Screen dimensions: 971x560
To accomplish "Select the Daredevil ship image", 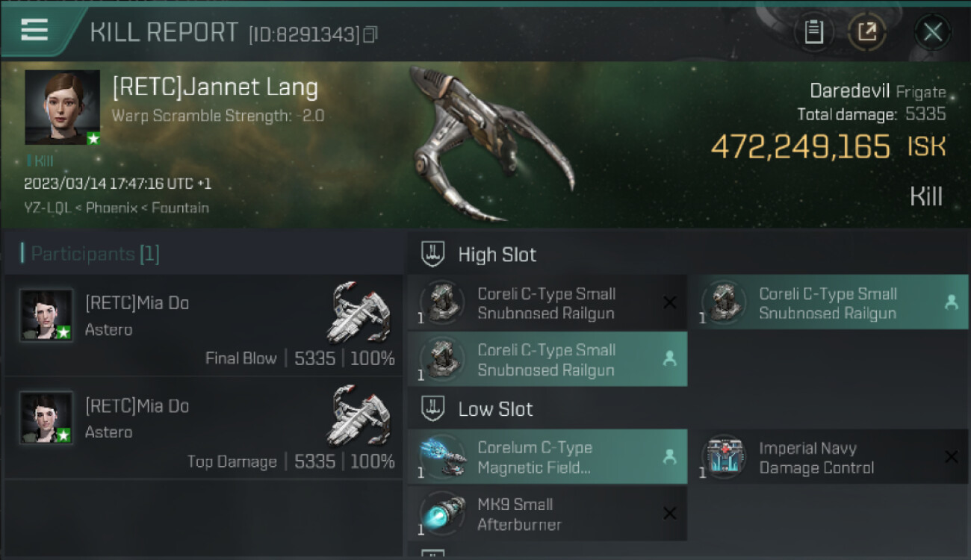I will coord(491,143).
